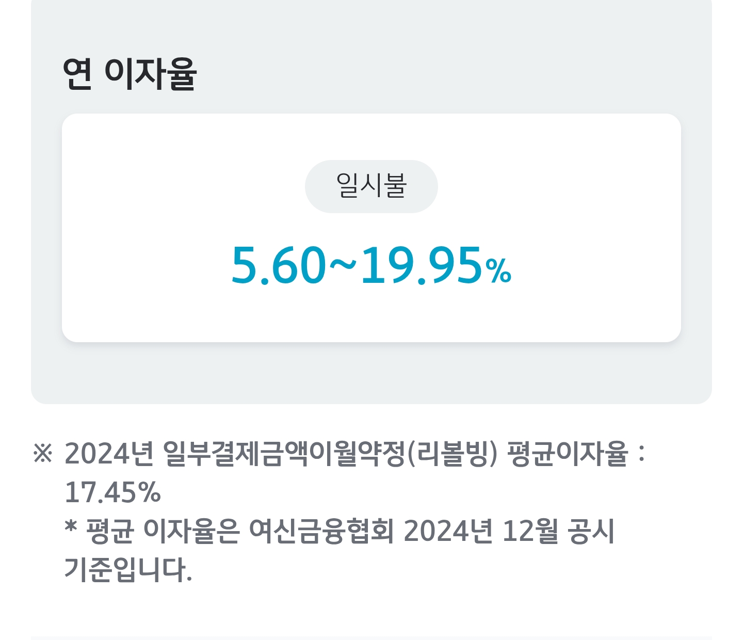Click the small % sign after 19.95
The image size is (743, 640).
(x=498, y=271)
